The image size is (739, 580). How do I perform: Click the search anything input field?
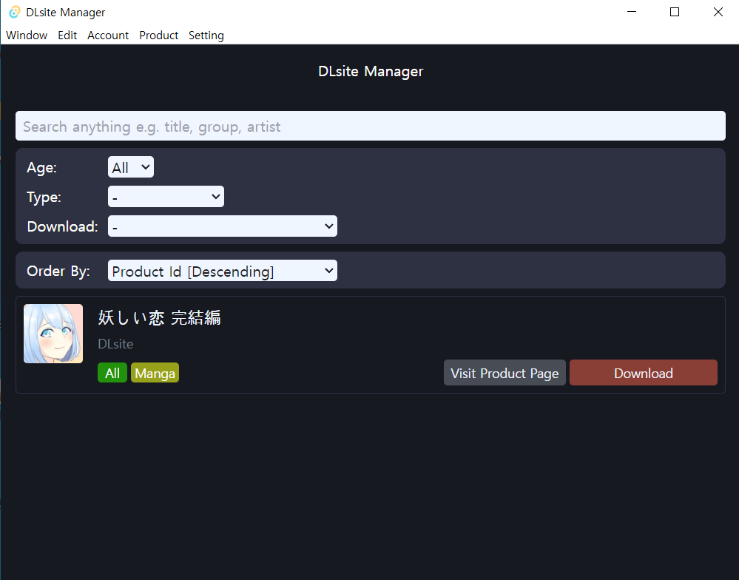tap(370, 126)
